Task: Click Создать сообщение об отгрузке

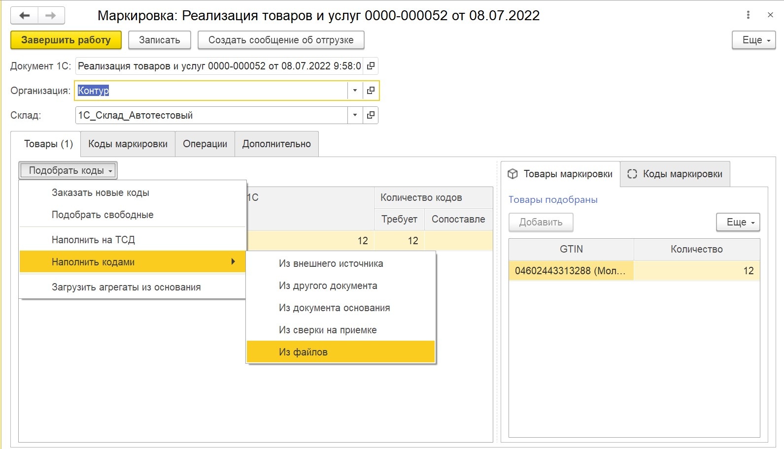Action: (281, 40)
